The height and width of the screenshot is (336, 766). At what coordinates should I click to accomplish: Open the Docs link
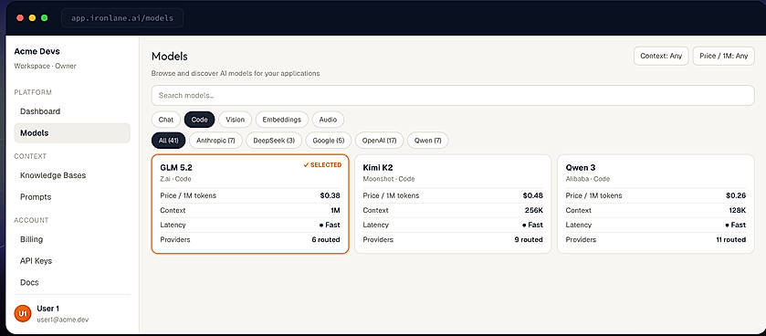(72, 282)
